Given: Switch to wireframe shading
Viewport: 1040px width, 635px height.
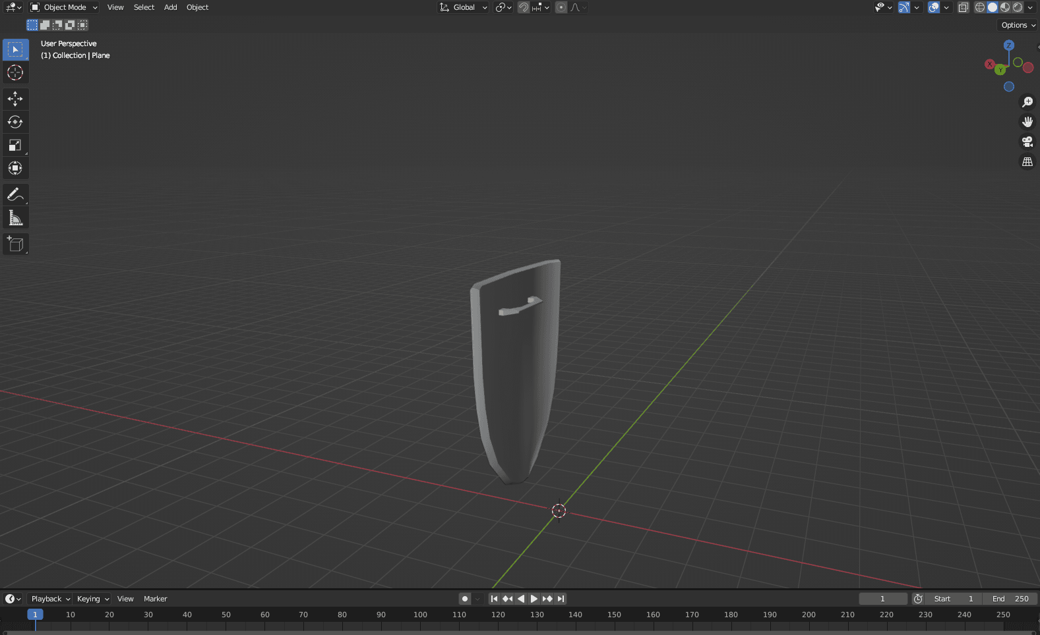Looking at the screenshot, I should tap(980, 7).
